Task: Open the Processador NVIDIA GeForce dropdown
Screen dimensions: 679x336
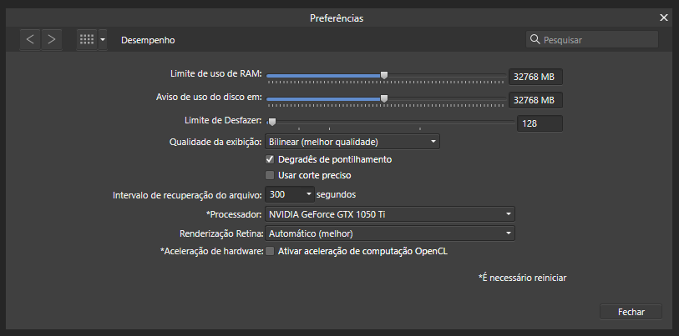Action: [390, 214]
